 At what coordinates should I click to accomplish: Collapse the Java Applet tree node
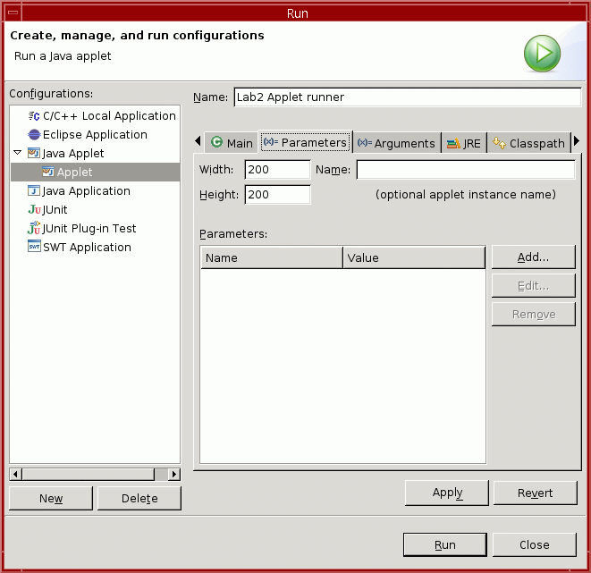pos(18,154)
